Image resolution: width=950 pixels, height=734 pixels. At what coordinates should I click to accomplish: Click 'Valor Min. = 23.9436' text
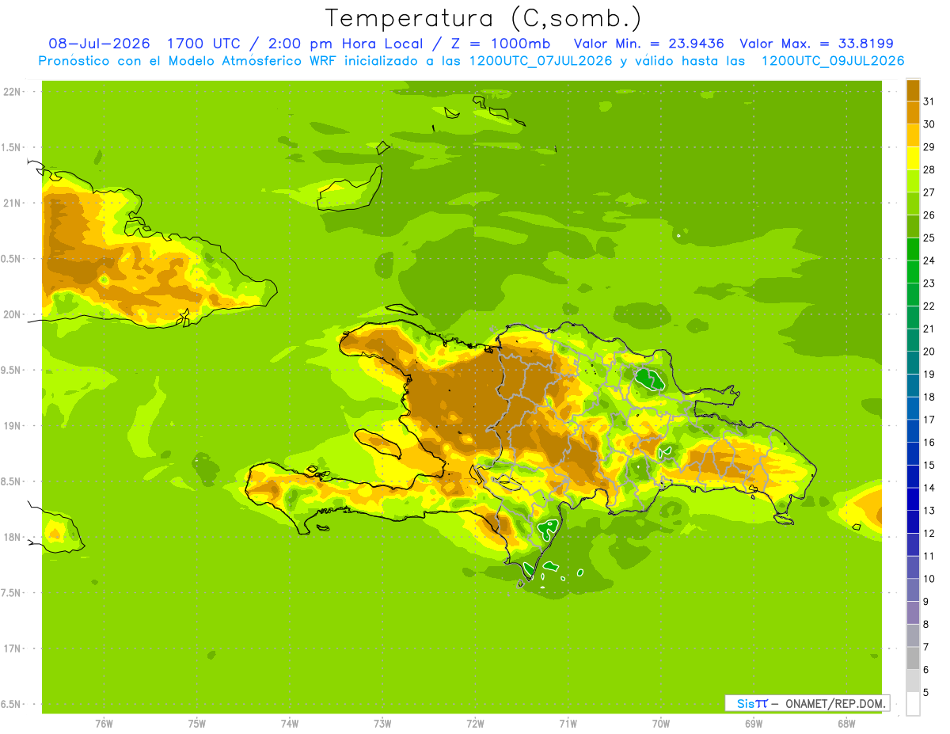point(648,44)
